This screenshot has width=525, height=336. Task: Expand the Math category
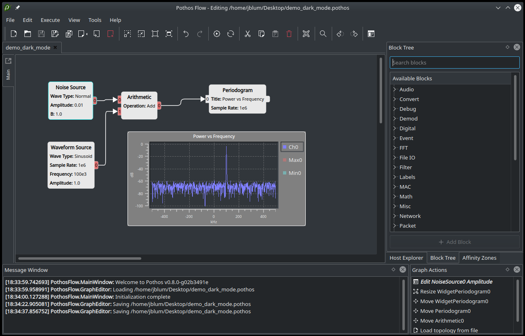[395, 196]
